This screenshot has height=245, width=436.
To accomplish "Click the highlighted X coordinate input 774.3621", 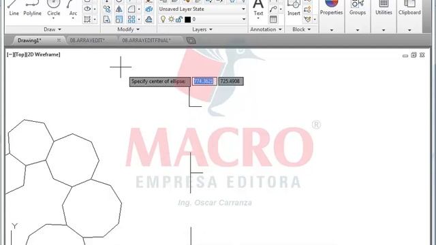I will click(x=204, y=82).
